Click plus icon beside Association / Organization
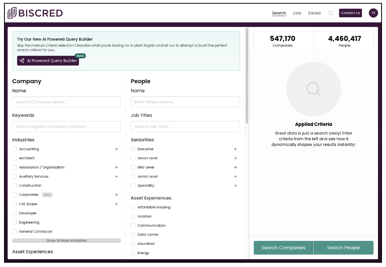Image resolution: width=386 pixels, height=267 pixels. [117, 167]
